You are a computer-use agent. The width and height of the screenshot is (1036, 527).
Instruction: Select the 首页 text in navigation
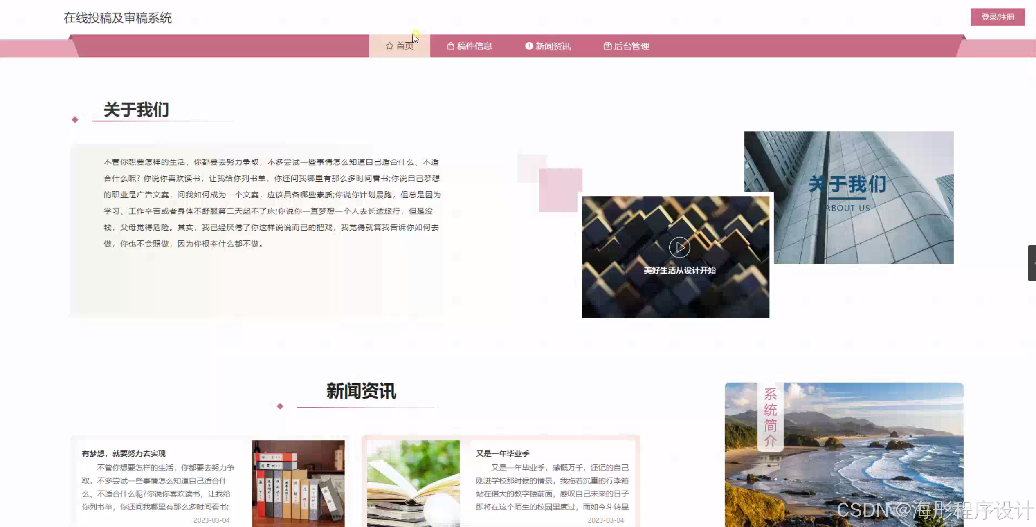coord(405,46)
